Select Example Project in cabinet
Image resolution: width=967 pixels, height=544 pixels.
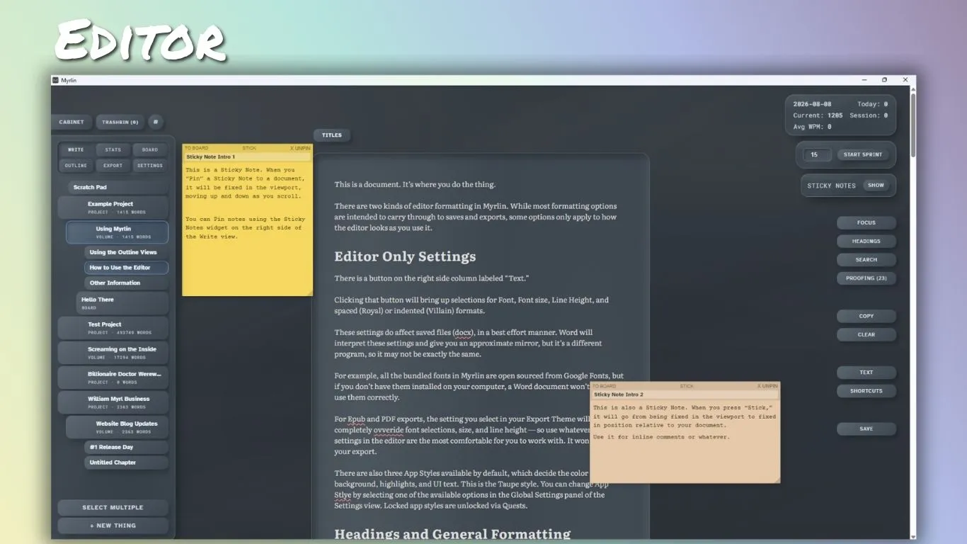113,208
